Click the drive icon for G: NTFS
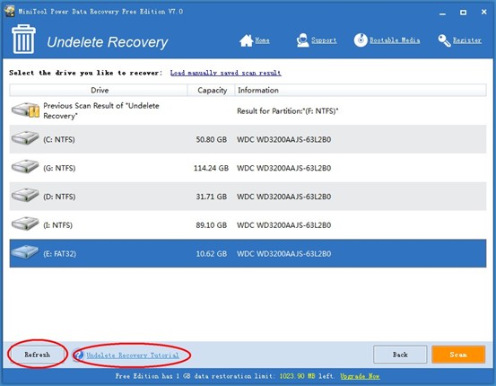 [x=25, y=167]
